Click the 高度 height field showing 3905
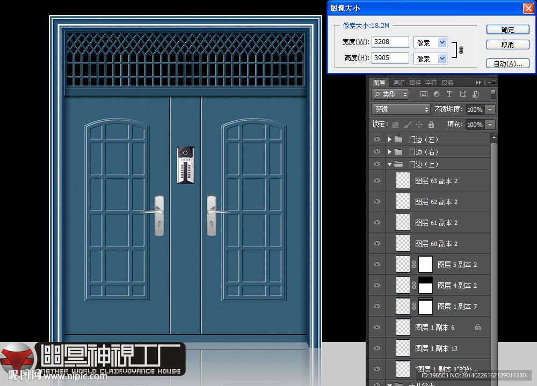The width and height of the screenshot is (537, 386). [x=390, y=58]
